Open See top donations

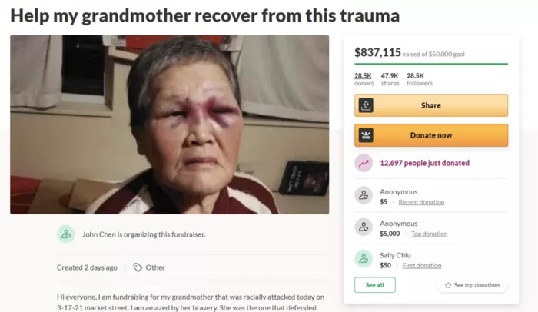(x=473, y=285)
